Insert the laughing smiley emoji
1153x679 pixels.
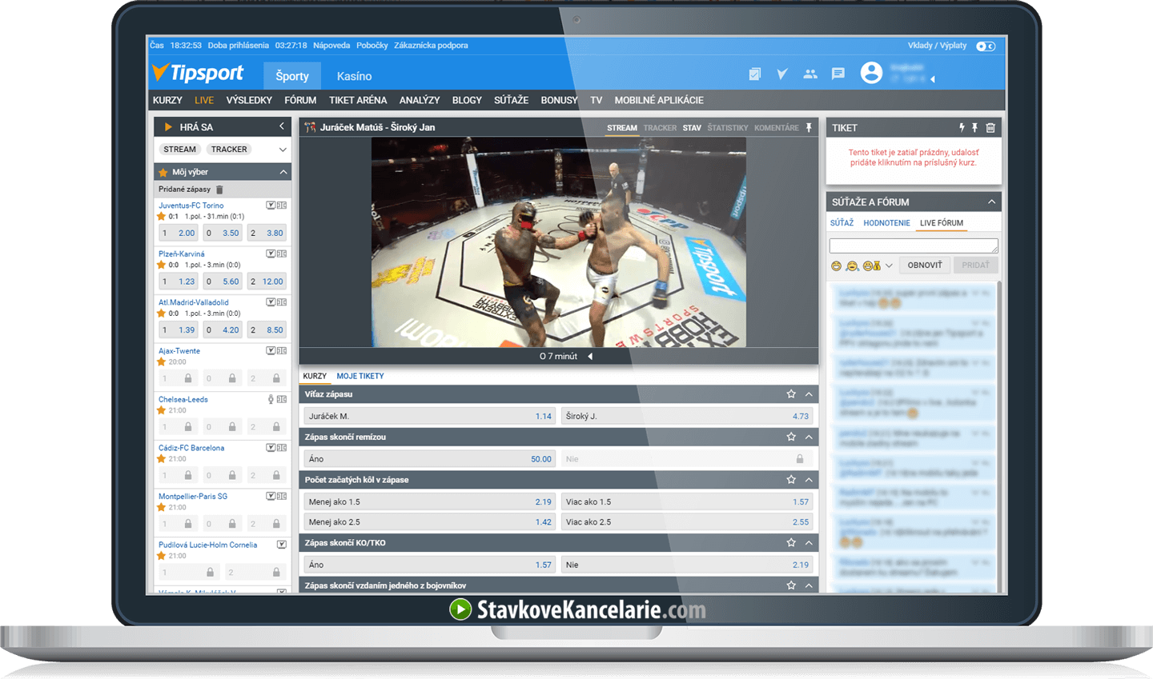[x=836, y=266]
